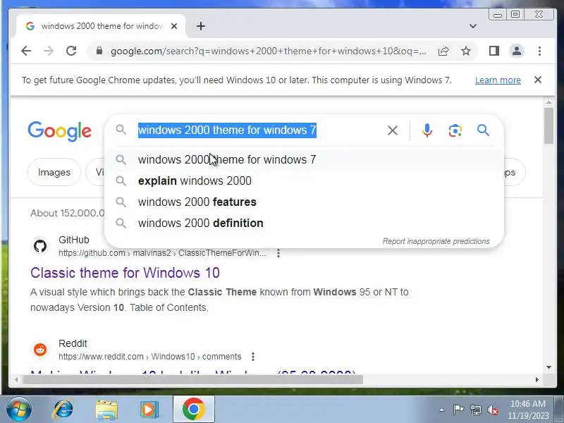This screenshot has height=423, width=564.
Task: Start voice search with microphone
Action: tap(427, 130)
